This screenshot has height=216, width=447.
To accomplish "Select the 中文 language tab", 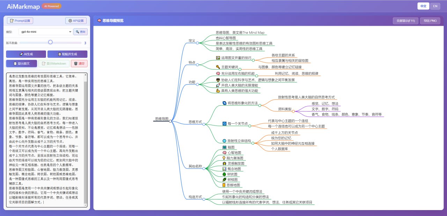I will (424, 6).
